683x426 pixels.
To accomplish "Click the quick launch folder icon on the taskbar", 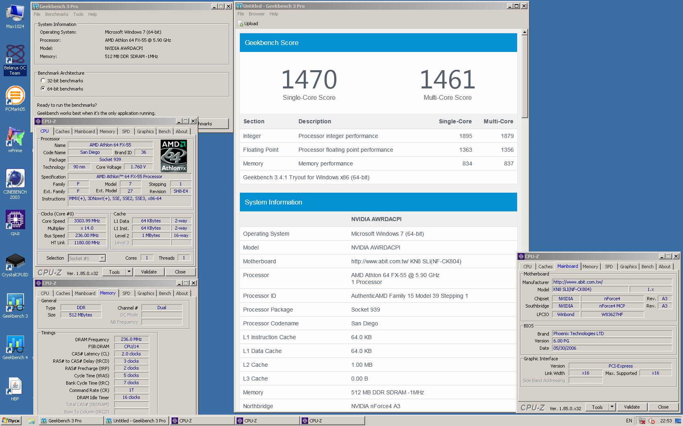I will (x=31, y=421).
